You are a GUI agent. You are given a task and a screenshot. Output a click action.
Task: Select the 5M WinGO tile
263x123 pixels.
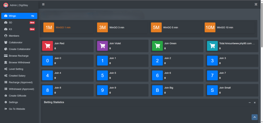pyautogui.click(x=156, y=27)
